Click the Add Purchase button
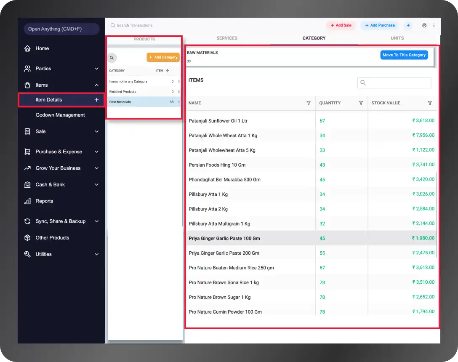Viewport: 458px width, 362px height. click(x=380, y=25)
